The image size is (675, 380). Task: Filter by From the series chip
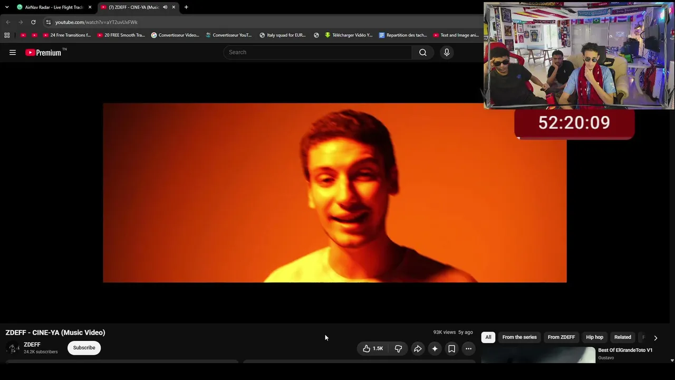click(519, 337)
